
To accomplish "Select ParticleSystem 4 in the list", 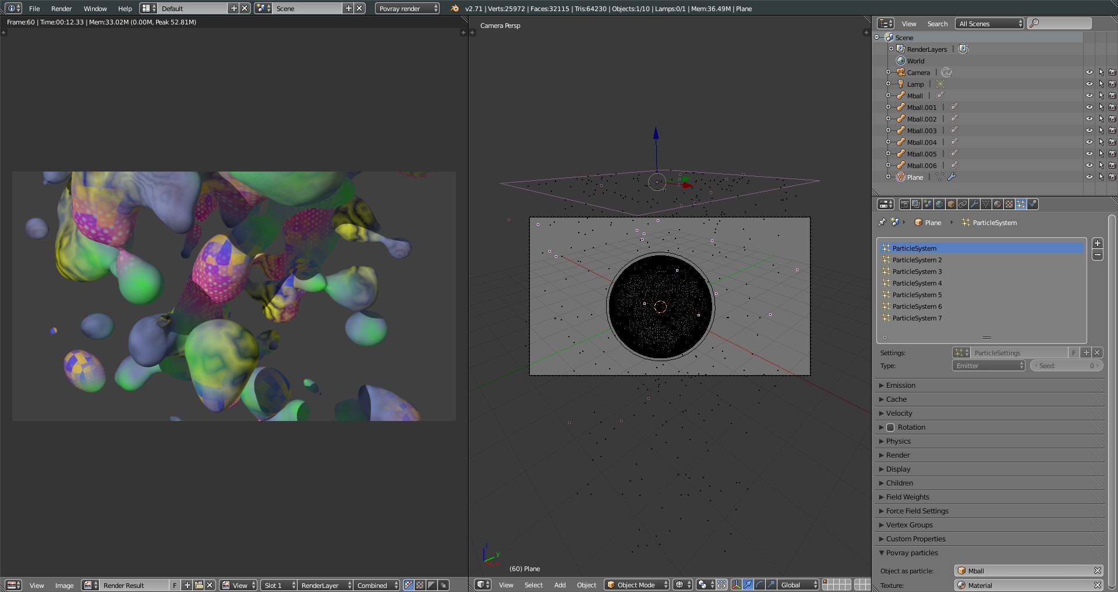I will point(917,283).
